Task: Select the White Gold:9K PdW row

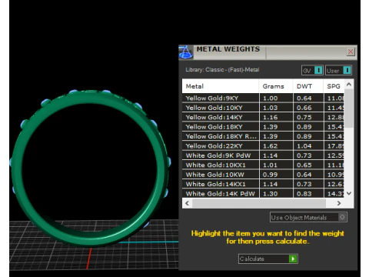Action: click(263, 155)
